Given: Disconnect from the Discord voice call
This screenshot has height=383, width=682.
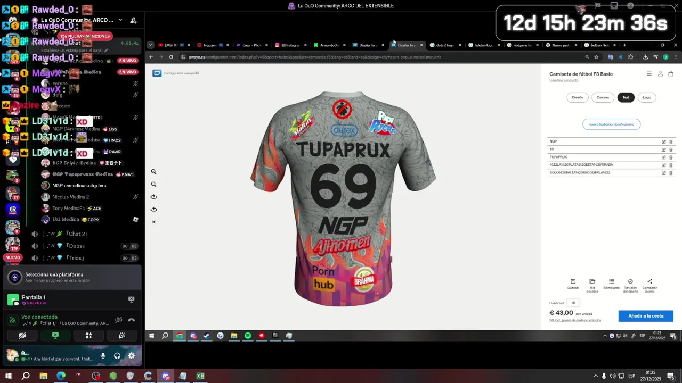Looking at the screenshot, I should [x=132, y=320].
